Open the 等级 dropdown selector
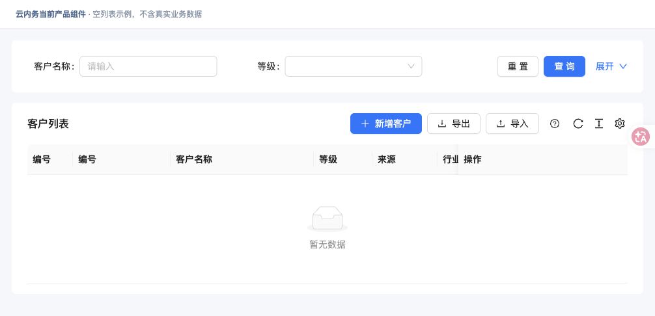 354,66
